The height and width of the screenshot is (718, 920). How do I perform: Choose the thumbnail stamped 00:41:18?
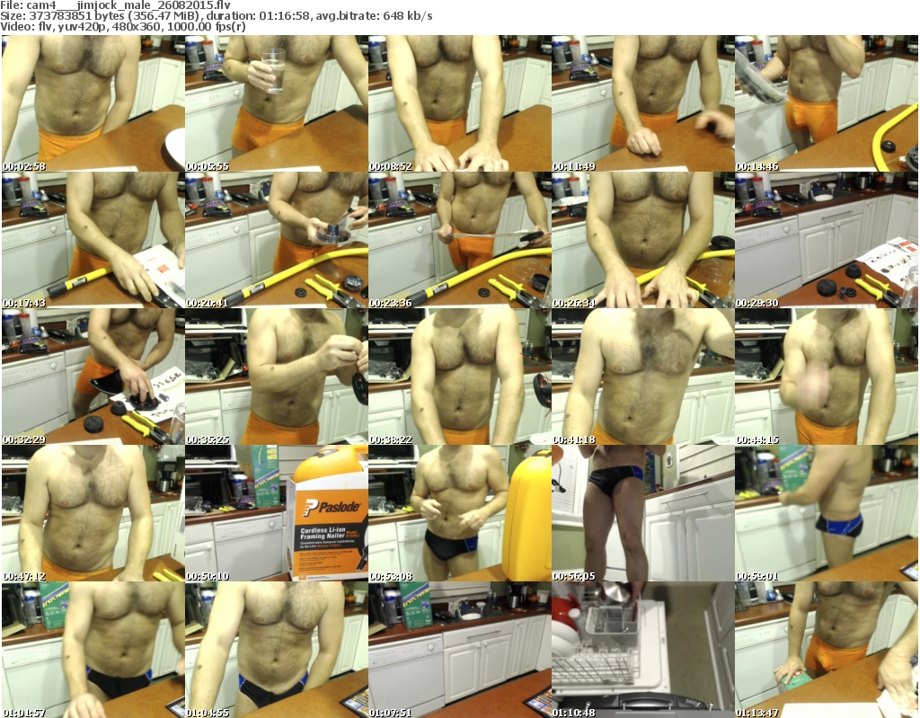click(642, 377)
